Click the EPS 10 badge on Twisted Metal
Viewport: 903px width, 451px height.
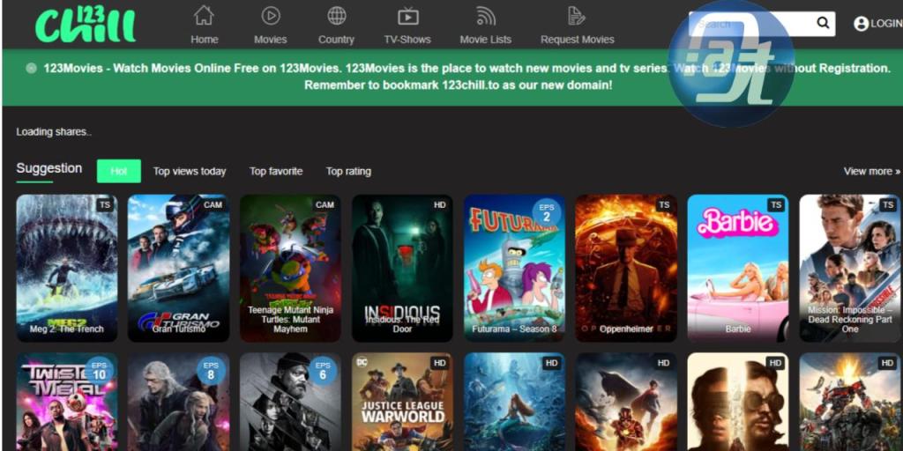click(99, 371)
